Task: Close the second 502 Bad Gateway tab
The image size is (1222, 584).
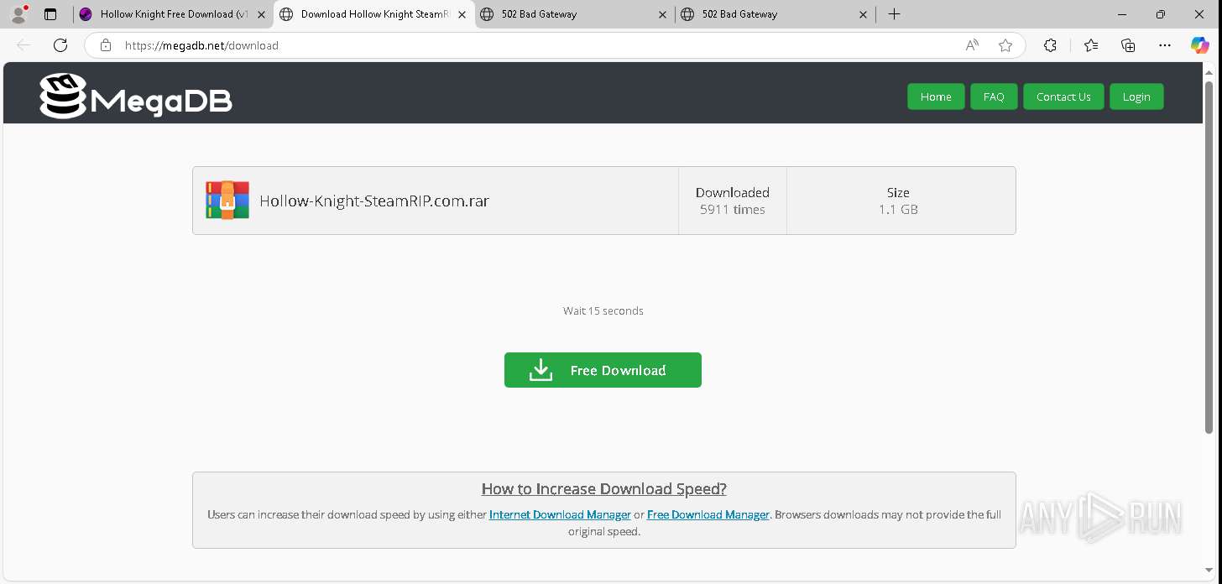Action: pyautogui.click(x=863, y=14)
